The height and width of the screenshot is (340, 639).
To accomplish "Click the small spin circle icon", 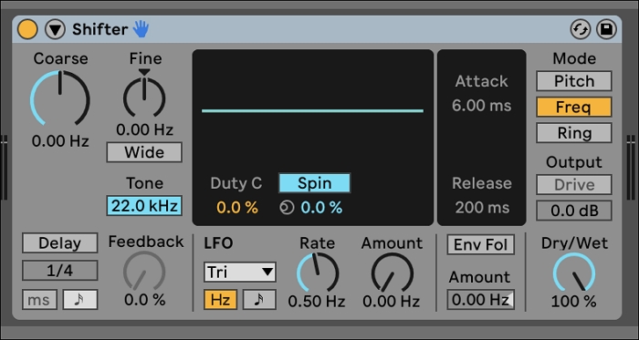I will point(287,208).
